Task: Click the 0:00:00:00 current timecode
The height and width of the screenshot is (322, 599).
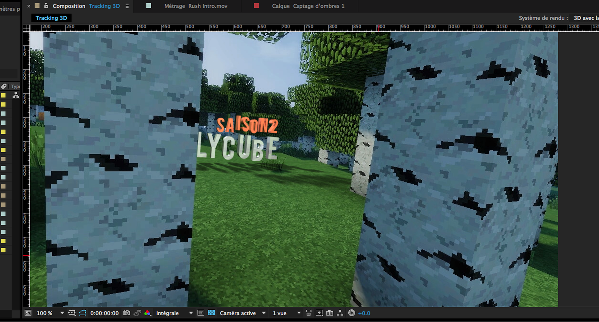Action: [x=105, y=313]
